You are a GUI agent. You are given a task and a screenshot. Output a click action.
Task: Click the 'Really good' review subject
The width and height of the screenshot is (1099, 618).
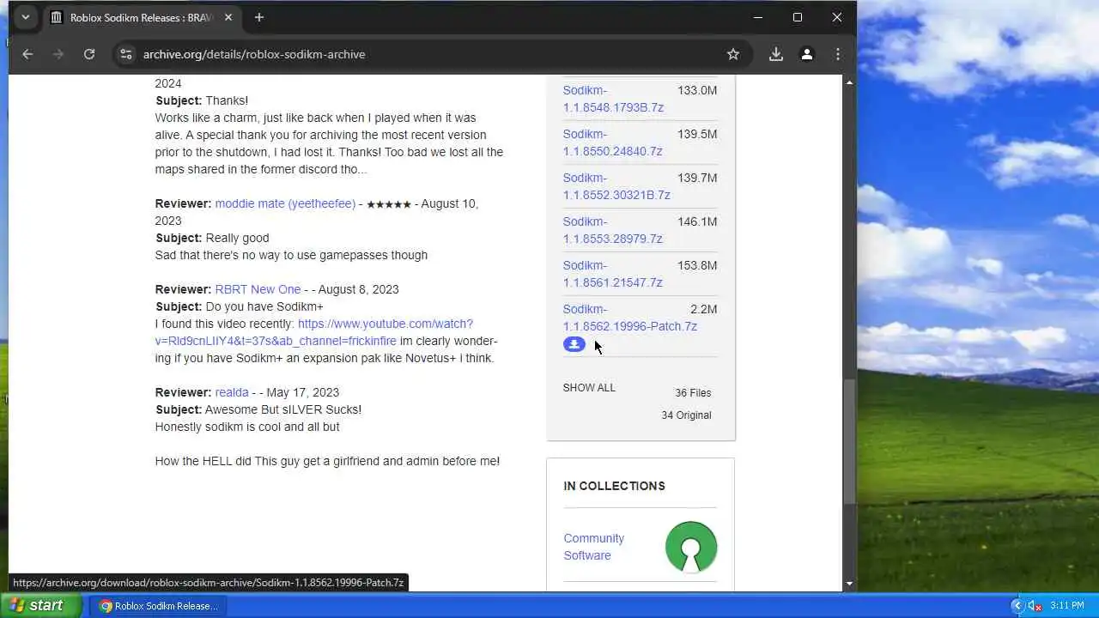pyautogui.click(x=237, y=238)
